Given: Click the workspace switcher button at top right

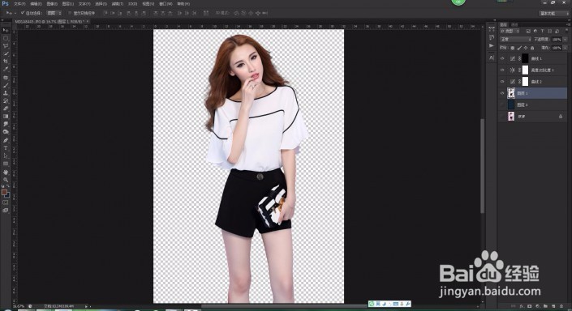Looking at the screenshot, I should tap(553, 13).
